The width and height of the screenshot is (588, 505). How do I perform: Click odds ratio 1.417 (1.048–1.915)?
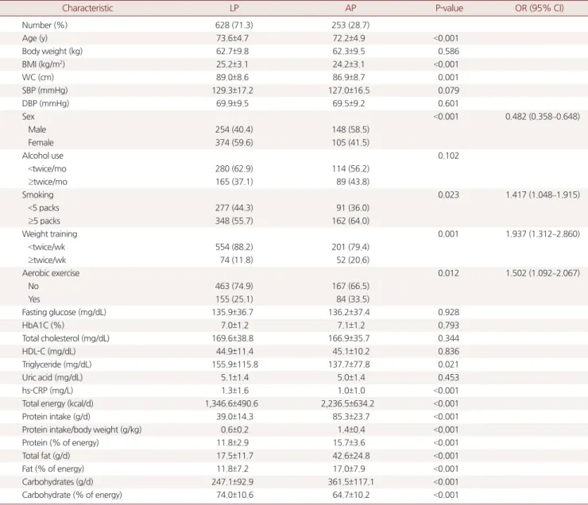pyautogui.click(x=542, y=195)
